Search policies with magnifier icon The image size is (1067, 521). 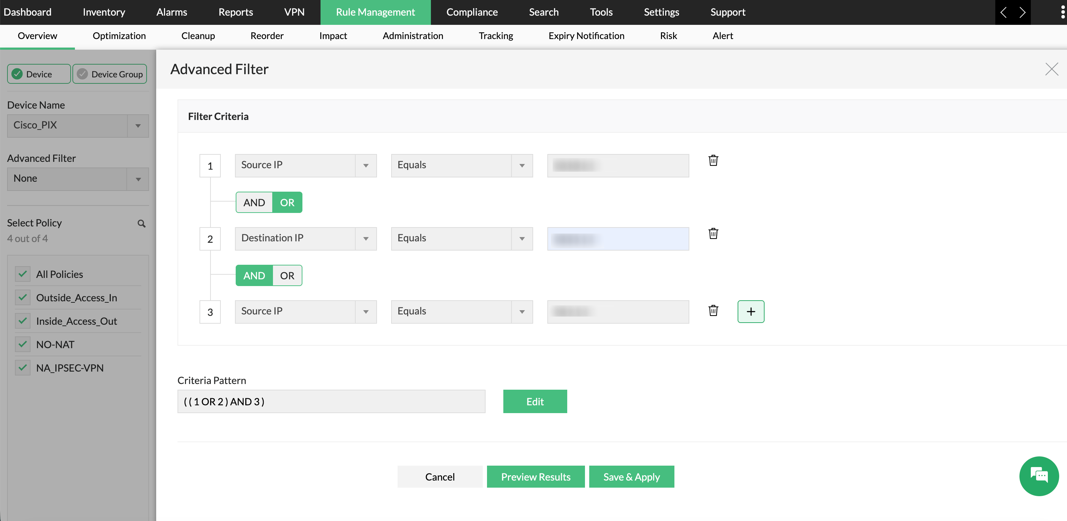point(141,224)
